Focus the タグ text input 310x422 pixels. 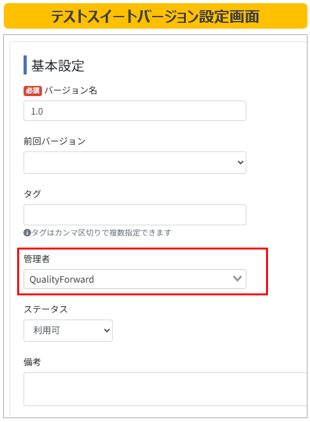point(134,215)
